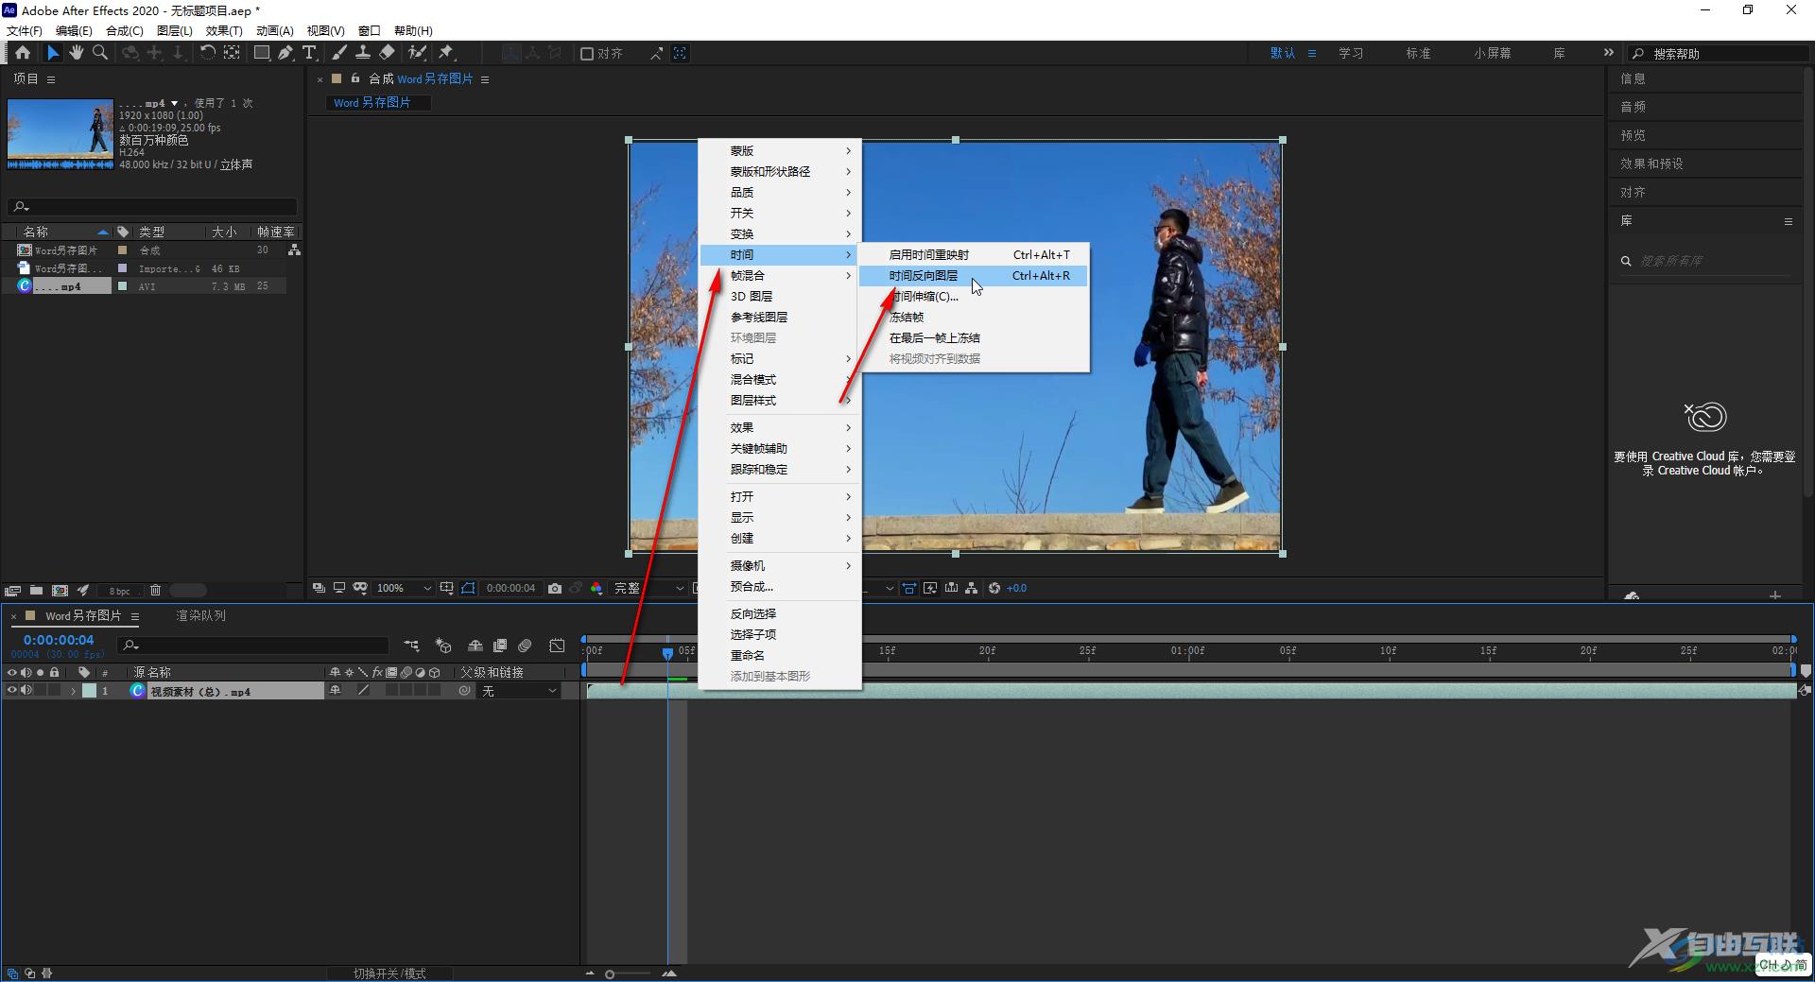Open the footage .mp4 dropdown arrow in Project

click(174, 103)
